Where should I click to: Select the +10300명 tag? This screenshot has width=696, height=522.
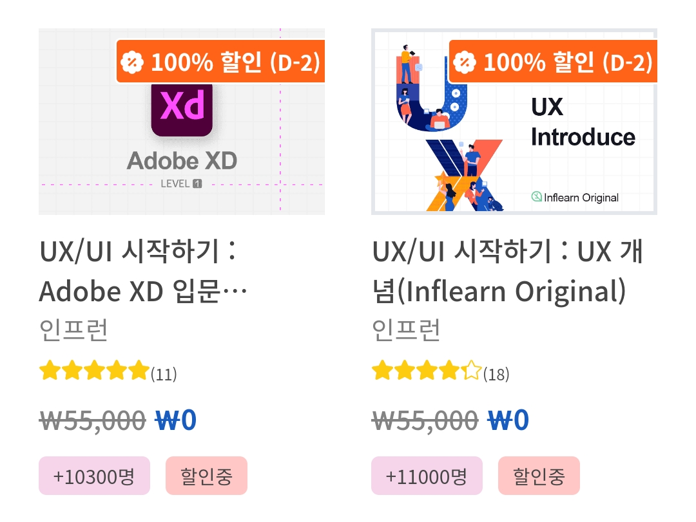[94, 476]
